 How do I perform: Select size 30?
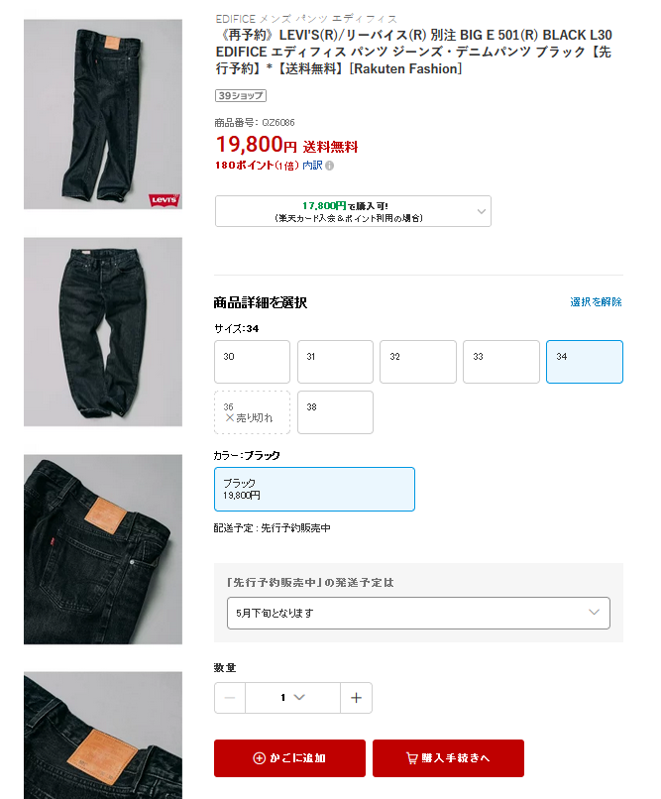(x=252, y=362)
